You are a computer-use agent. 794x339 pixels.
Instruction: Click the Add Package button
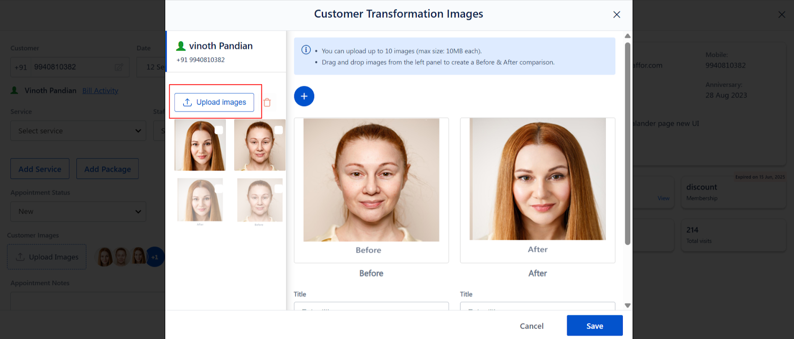click(x=108, y=169)
